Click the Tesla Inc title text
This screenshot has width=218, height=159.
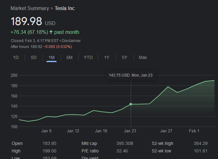click(65, 8)
